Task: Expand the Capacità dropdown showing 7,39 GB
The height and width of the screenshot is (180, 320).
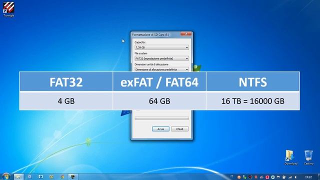Action: coord(161,47)
